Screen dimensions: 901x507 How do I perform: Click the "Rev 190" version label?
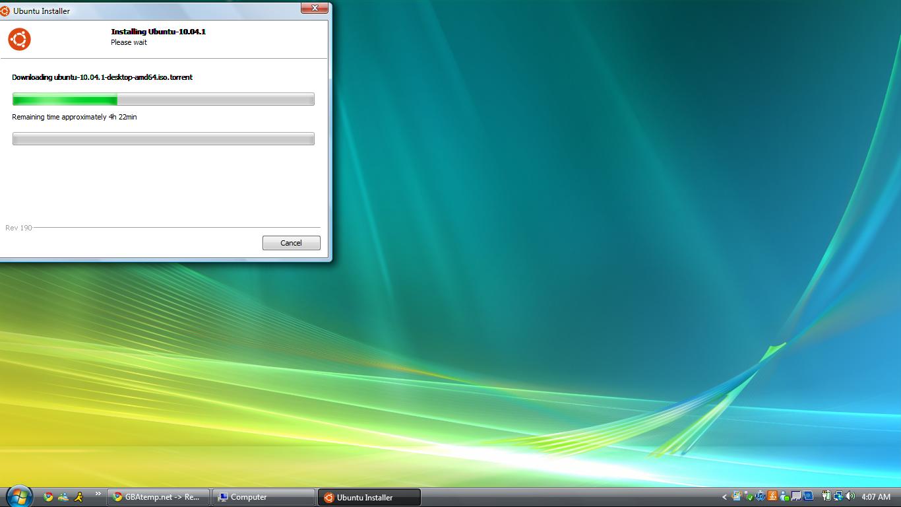pos(18,228)
